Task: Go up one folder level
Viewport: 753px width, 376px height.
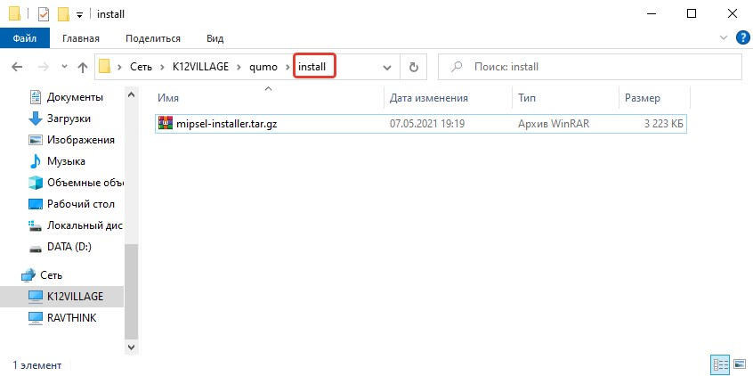Action: pos(83,67)
